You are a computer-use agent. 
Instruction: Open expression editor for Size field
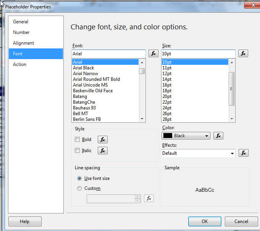(243, 54)
